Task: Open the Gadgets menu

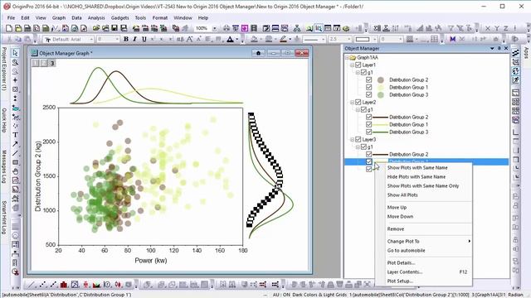Action: 119,17
